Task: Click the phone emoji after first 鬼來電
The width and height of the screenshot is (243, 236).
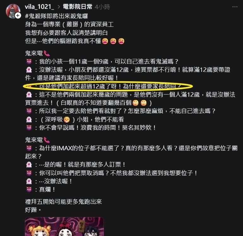Action: coord(47,53)
